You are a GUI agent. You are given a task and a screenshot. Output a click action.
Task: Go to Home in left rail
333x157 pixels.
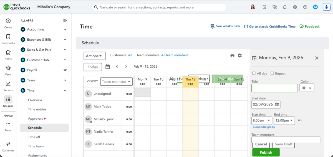(8, 52)
